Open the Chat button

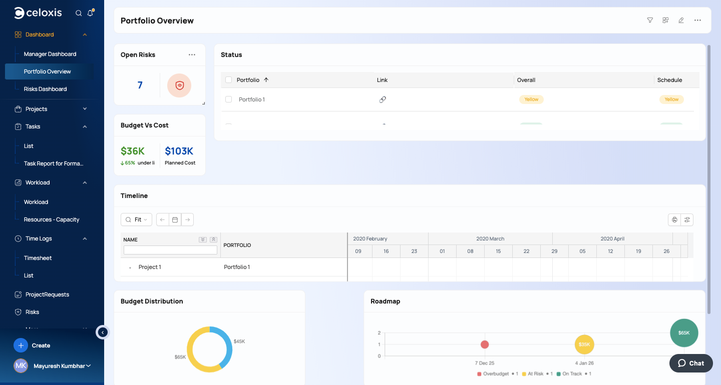point(691,363)
